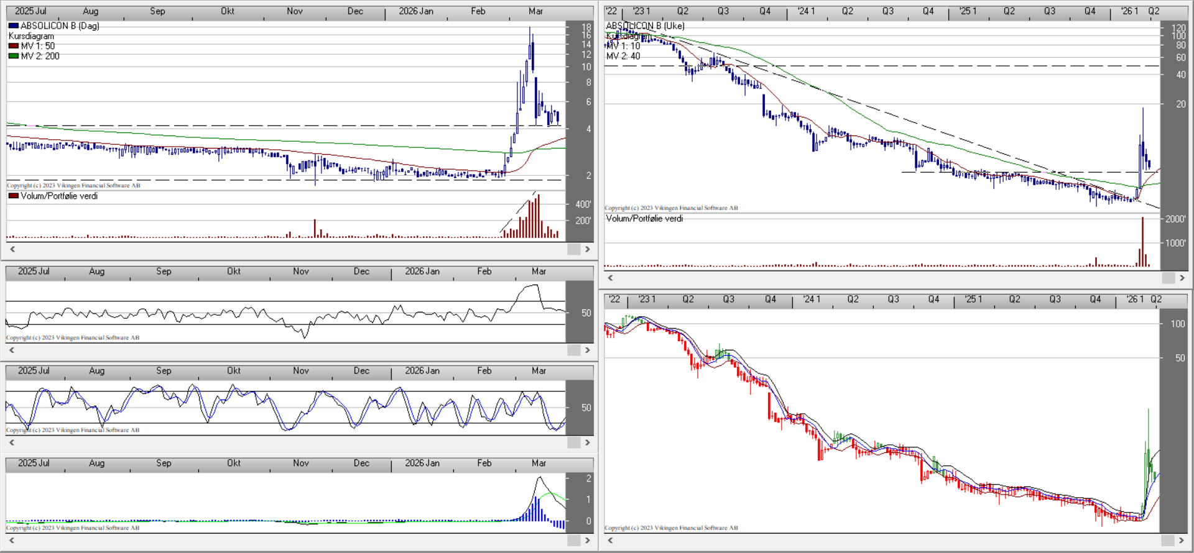
Task: Click the scrollbar thumb under the weekly volume chart
Action: [1168, 278]
